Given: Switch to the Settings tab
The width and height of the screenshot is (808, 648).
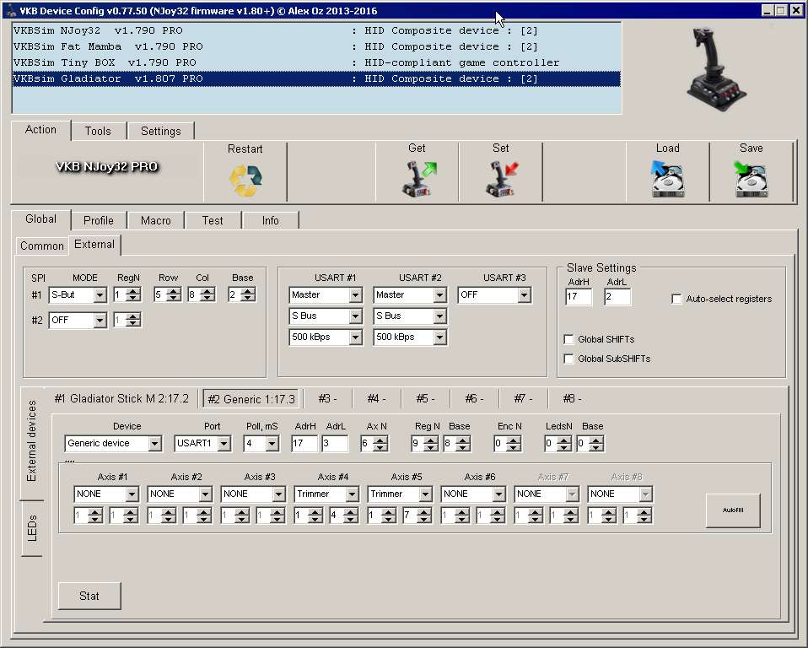Looking at the screenshot, I should coord(161,131).
